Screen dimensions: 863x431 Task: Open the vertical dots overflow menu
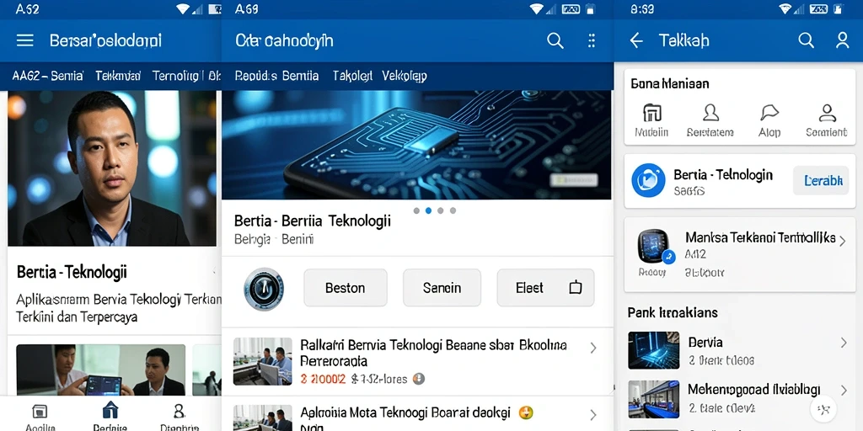pos(592,40)
